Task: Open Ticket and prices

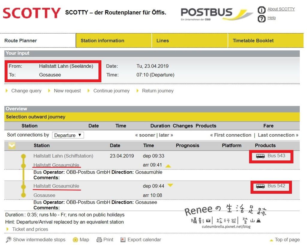Action: [x=30, y=229]
